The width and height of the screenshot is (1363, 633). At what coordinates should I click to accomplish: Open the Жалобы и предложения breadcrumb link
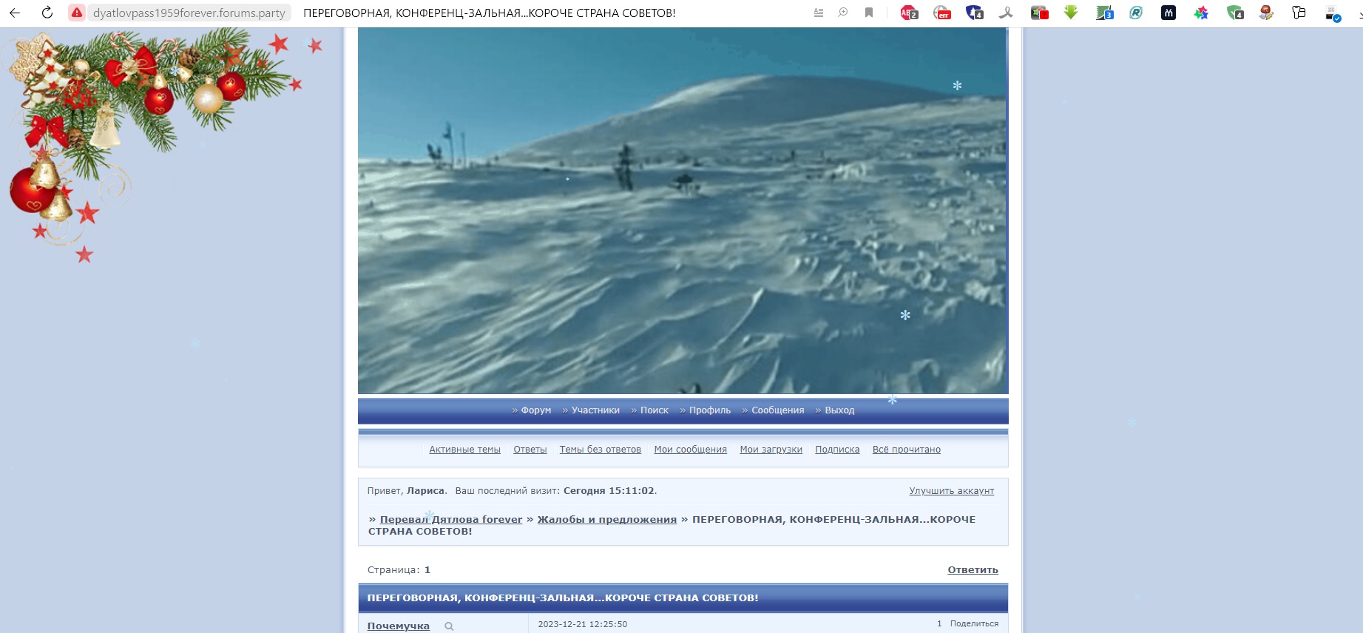tap(607, 520)
